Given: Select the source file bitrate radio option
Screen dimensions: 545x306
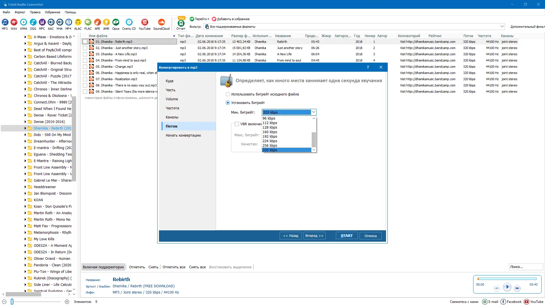Looking at the screenshot, I should pos(228,94).
